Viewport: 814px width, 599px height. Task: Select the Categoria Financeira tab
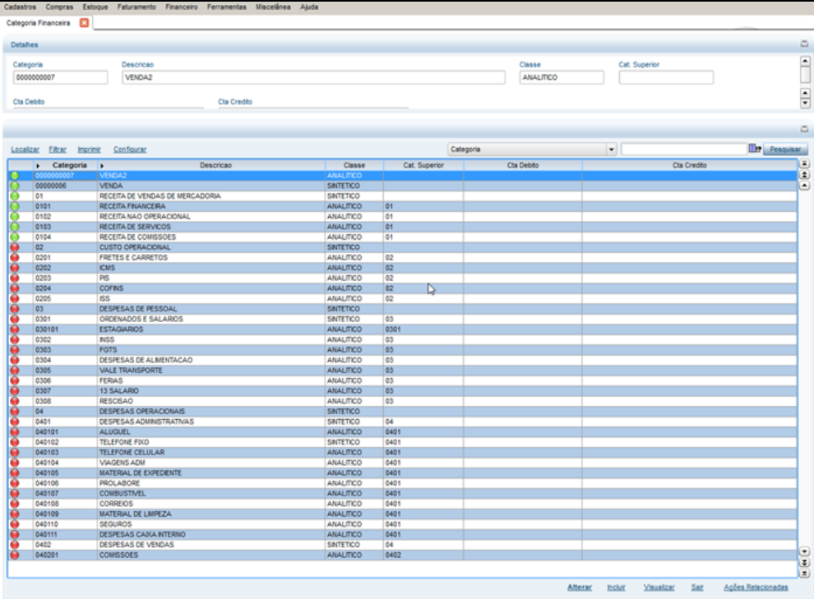[x=39, y=23]
